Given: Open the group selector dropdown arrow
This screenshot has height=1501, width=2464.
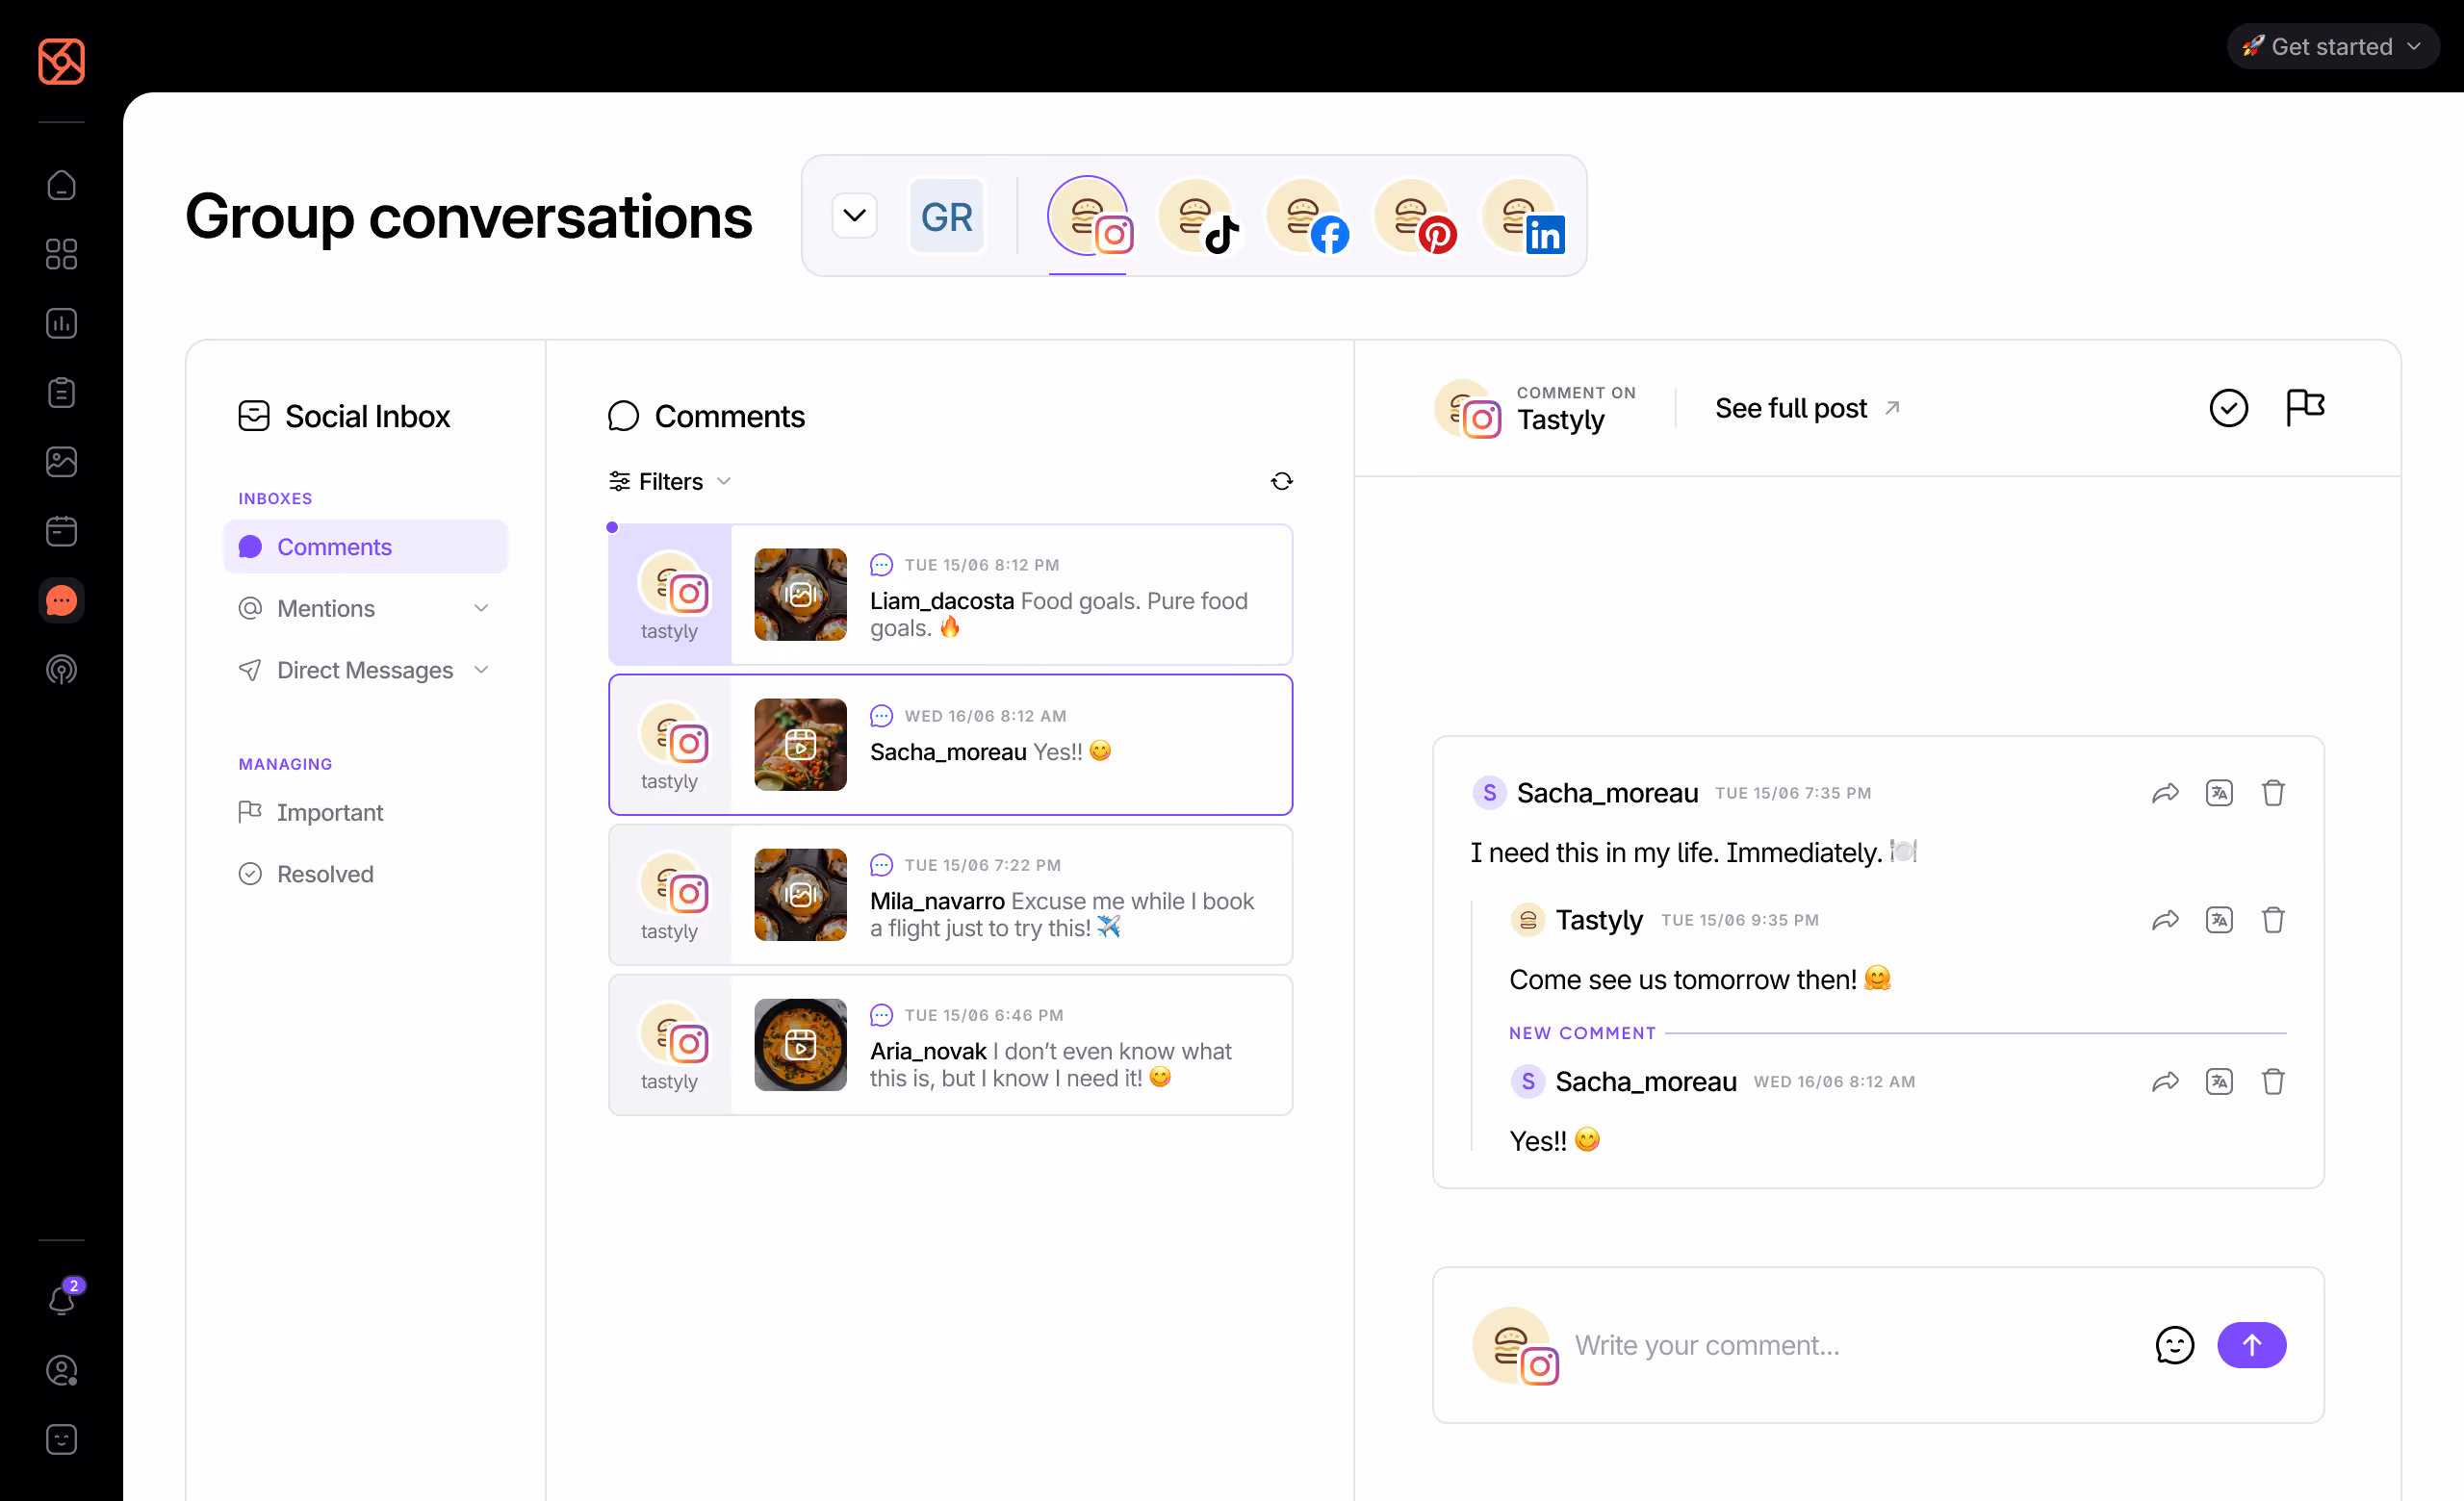Looking at the screenshot, I should pos(854,216).
